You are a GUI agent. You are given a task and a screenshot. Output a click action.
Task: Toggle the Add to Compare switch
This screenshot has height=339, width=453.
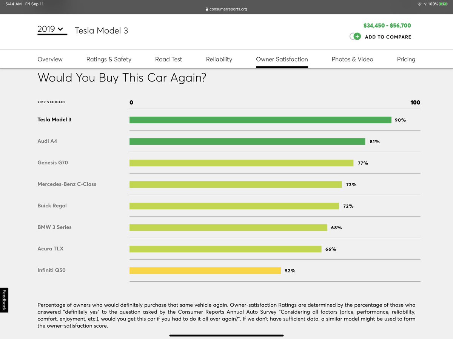355,37
